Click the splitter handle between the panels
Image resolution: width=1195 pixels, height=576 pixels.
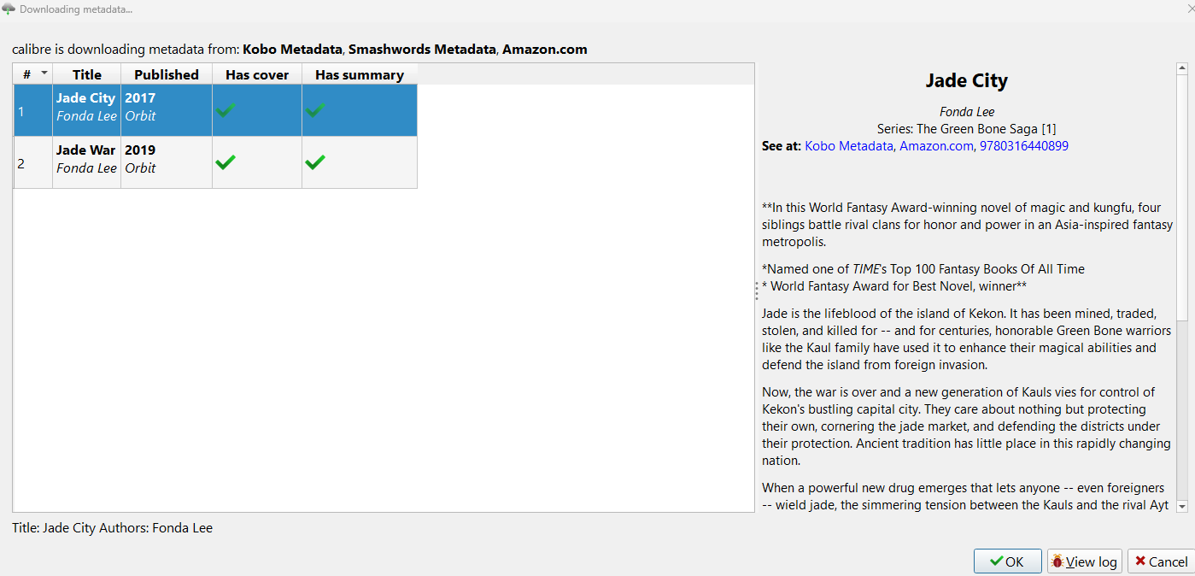point(757,291)
